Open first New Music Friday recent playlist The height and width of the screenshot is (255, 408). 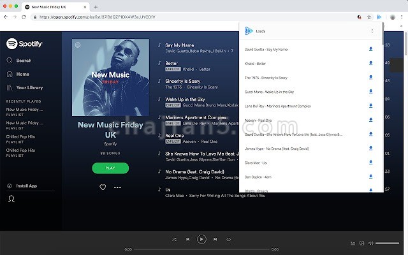(24, 112)
